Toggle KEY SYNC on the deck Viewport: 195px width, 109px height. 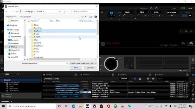[183, 43]
